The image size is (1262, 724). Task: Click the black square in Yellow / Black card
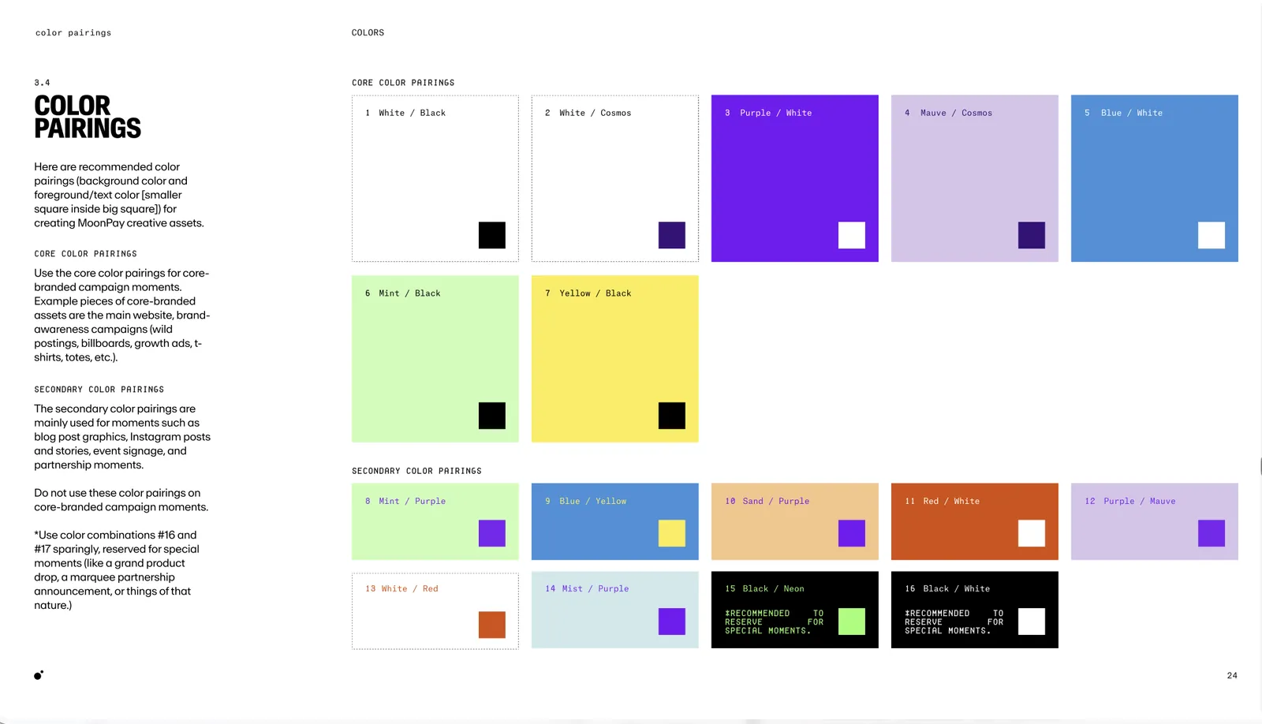pyautogui.click(x=672, y=416)
